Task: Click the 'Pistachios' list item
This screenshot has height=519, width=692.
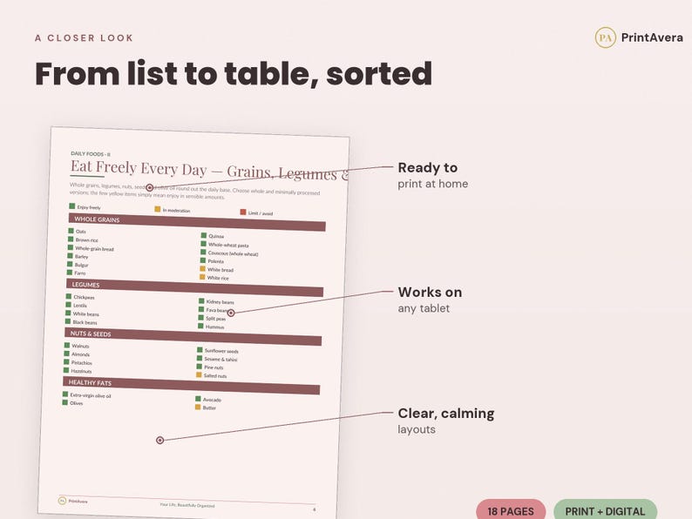Action: pyautogui.click(x=78, y=362)
